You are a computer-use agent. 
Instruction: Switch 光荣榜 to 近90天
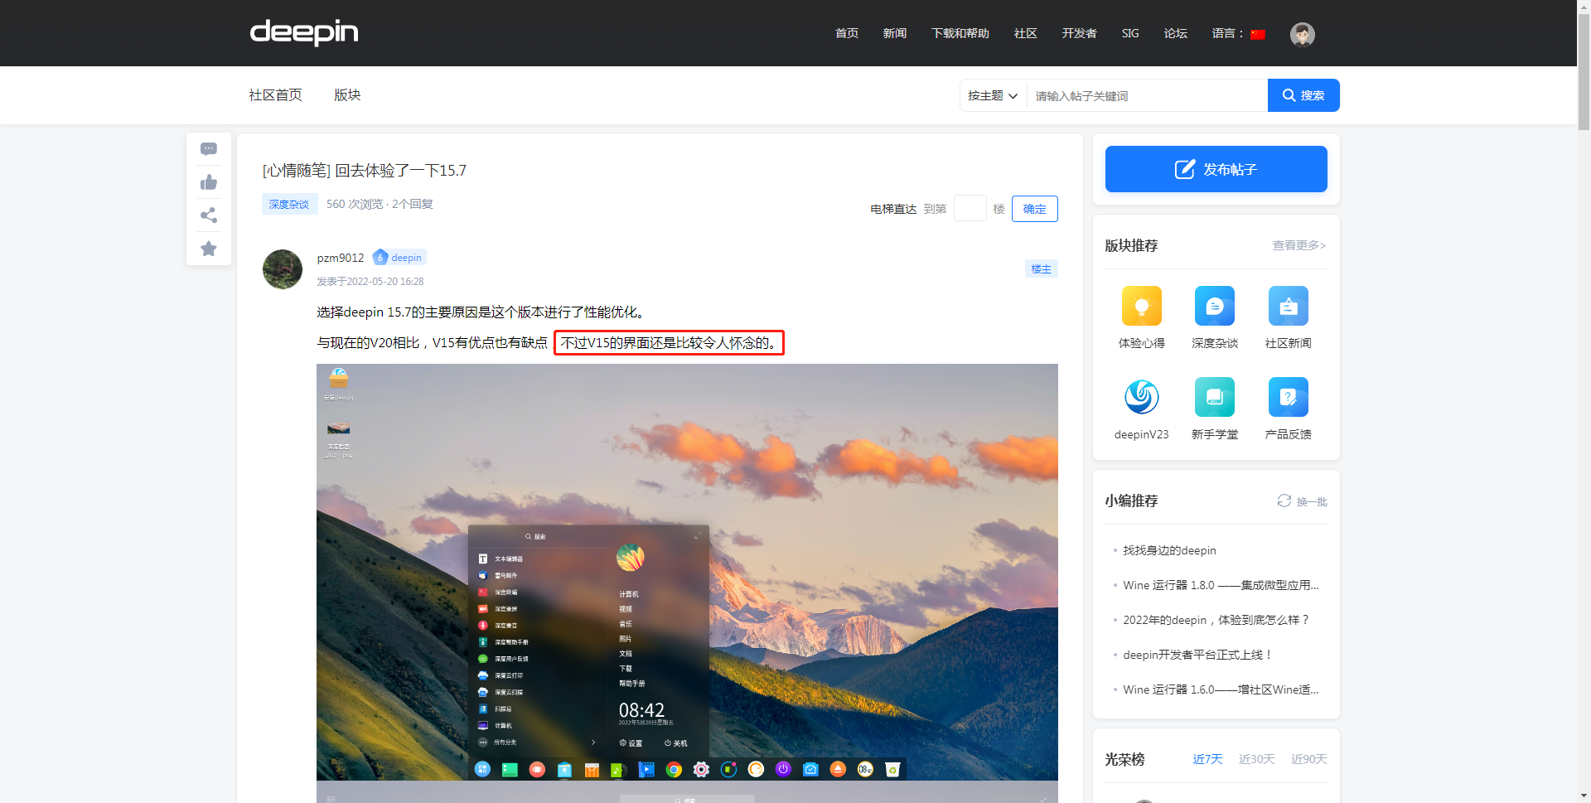tap(1309, 759)
